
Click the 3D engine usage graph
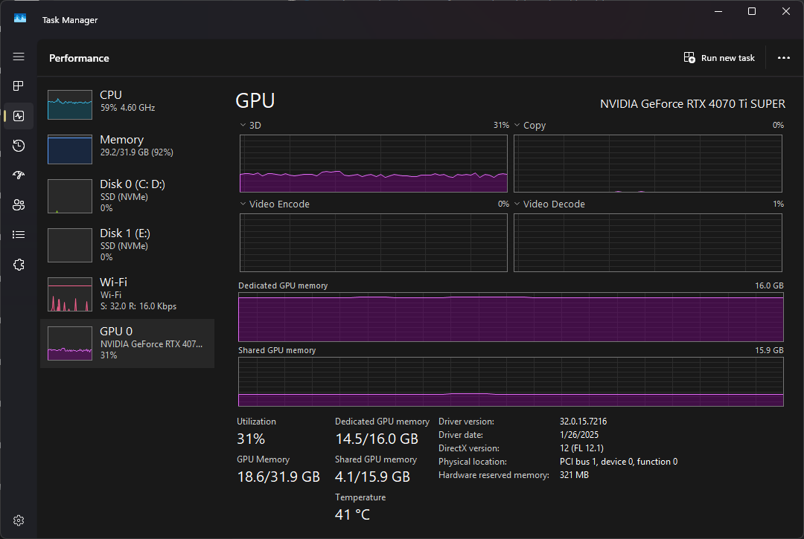tap(373, 164)
